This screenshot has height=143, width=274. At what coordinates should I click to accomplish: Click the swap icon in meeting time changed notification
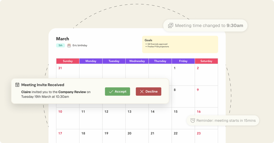coord(171,26)
